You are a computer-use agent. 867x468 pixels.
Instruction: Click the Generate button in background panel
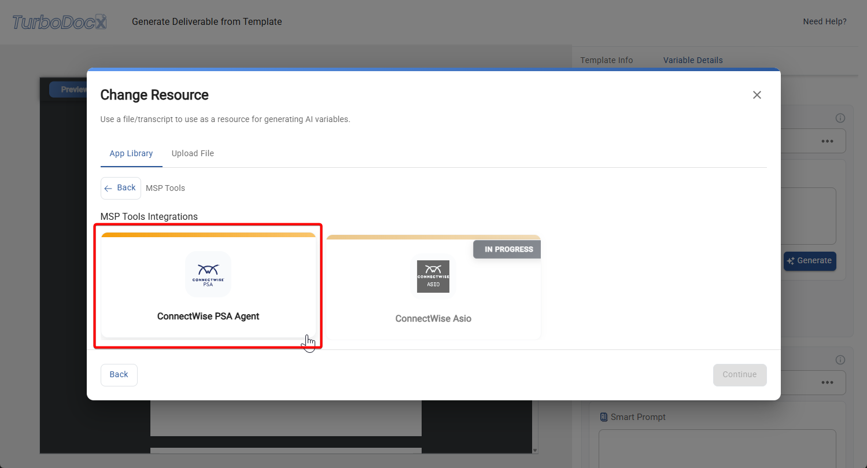point(810,261)
